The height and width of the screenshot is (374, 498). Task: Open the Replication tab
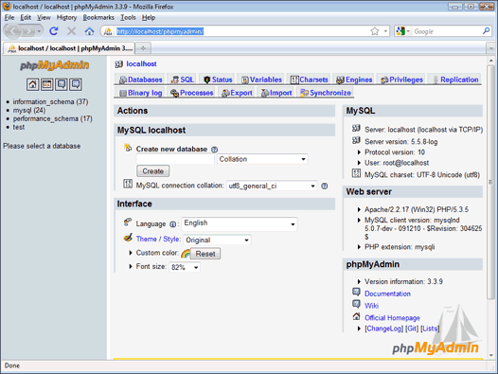coord(455,80)
